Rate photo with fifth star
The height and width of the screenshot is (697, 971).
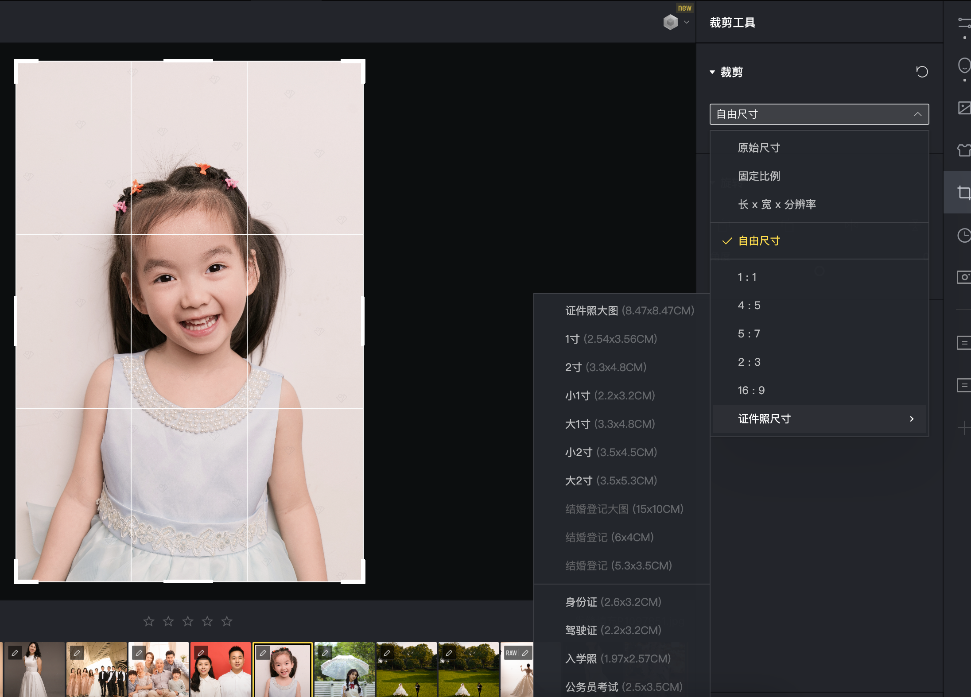pos(227,621)
